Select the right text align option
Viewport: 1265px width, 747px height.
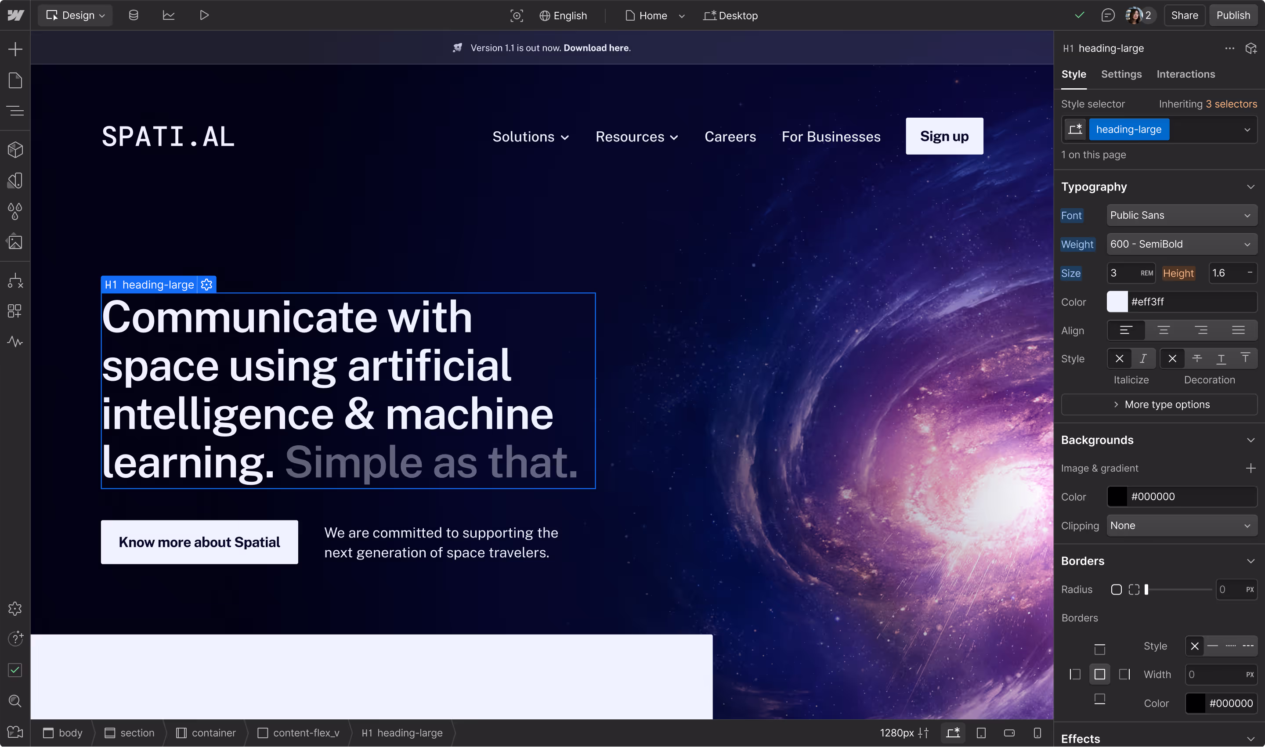click(x=1200, y=331)
